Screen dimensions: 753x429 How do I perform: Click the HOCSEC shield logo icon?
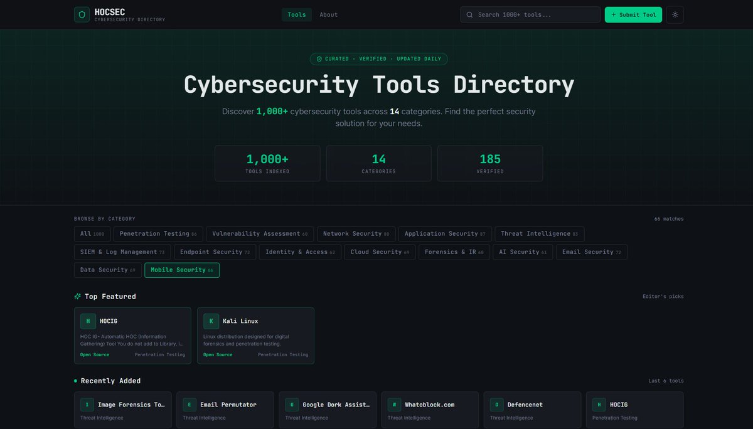coord(82,14)
